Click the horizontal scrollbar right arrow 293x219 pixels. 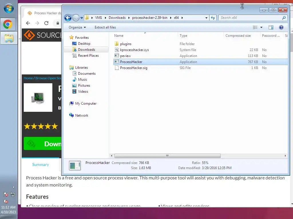(x=285, y=156)
